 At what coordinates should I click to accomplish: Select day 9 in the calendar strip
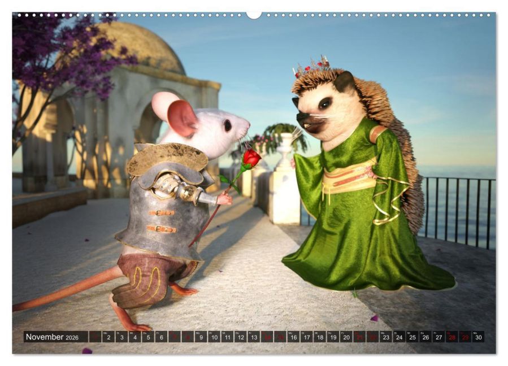click(201, 337)
